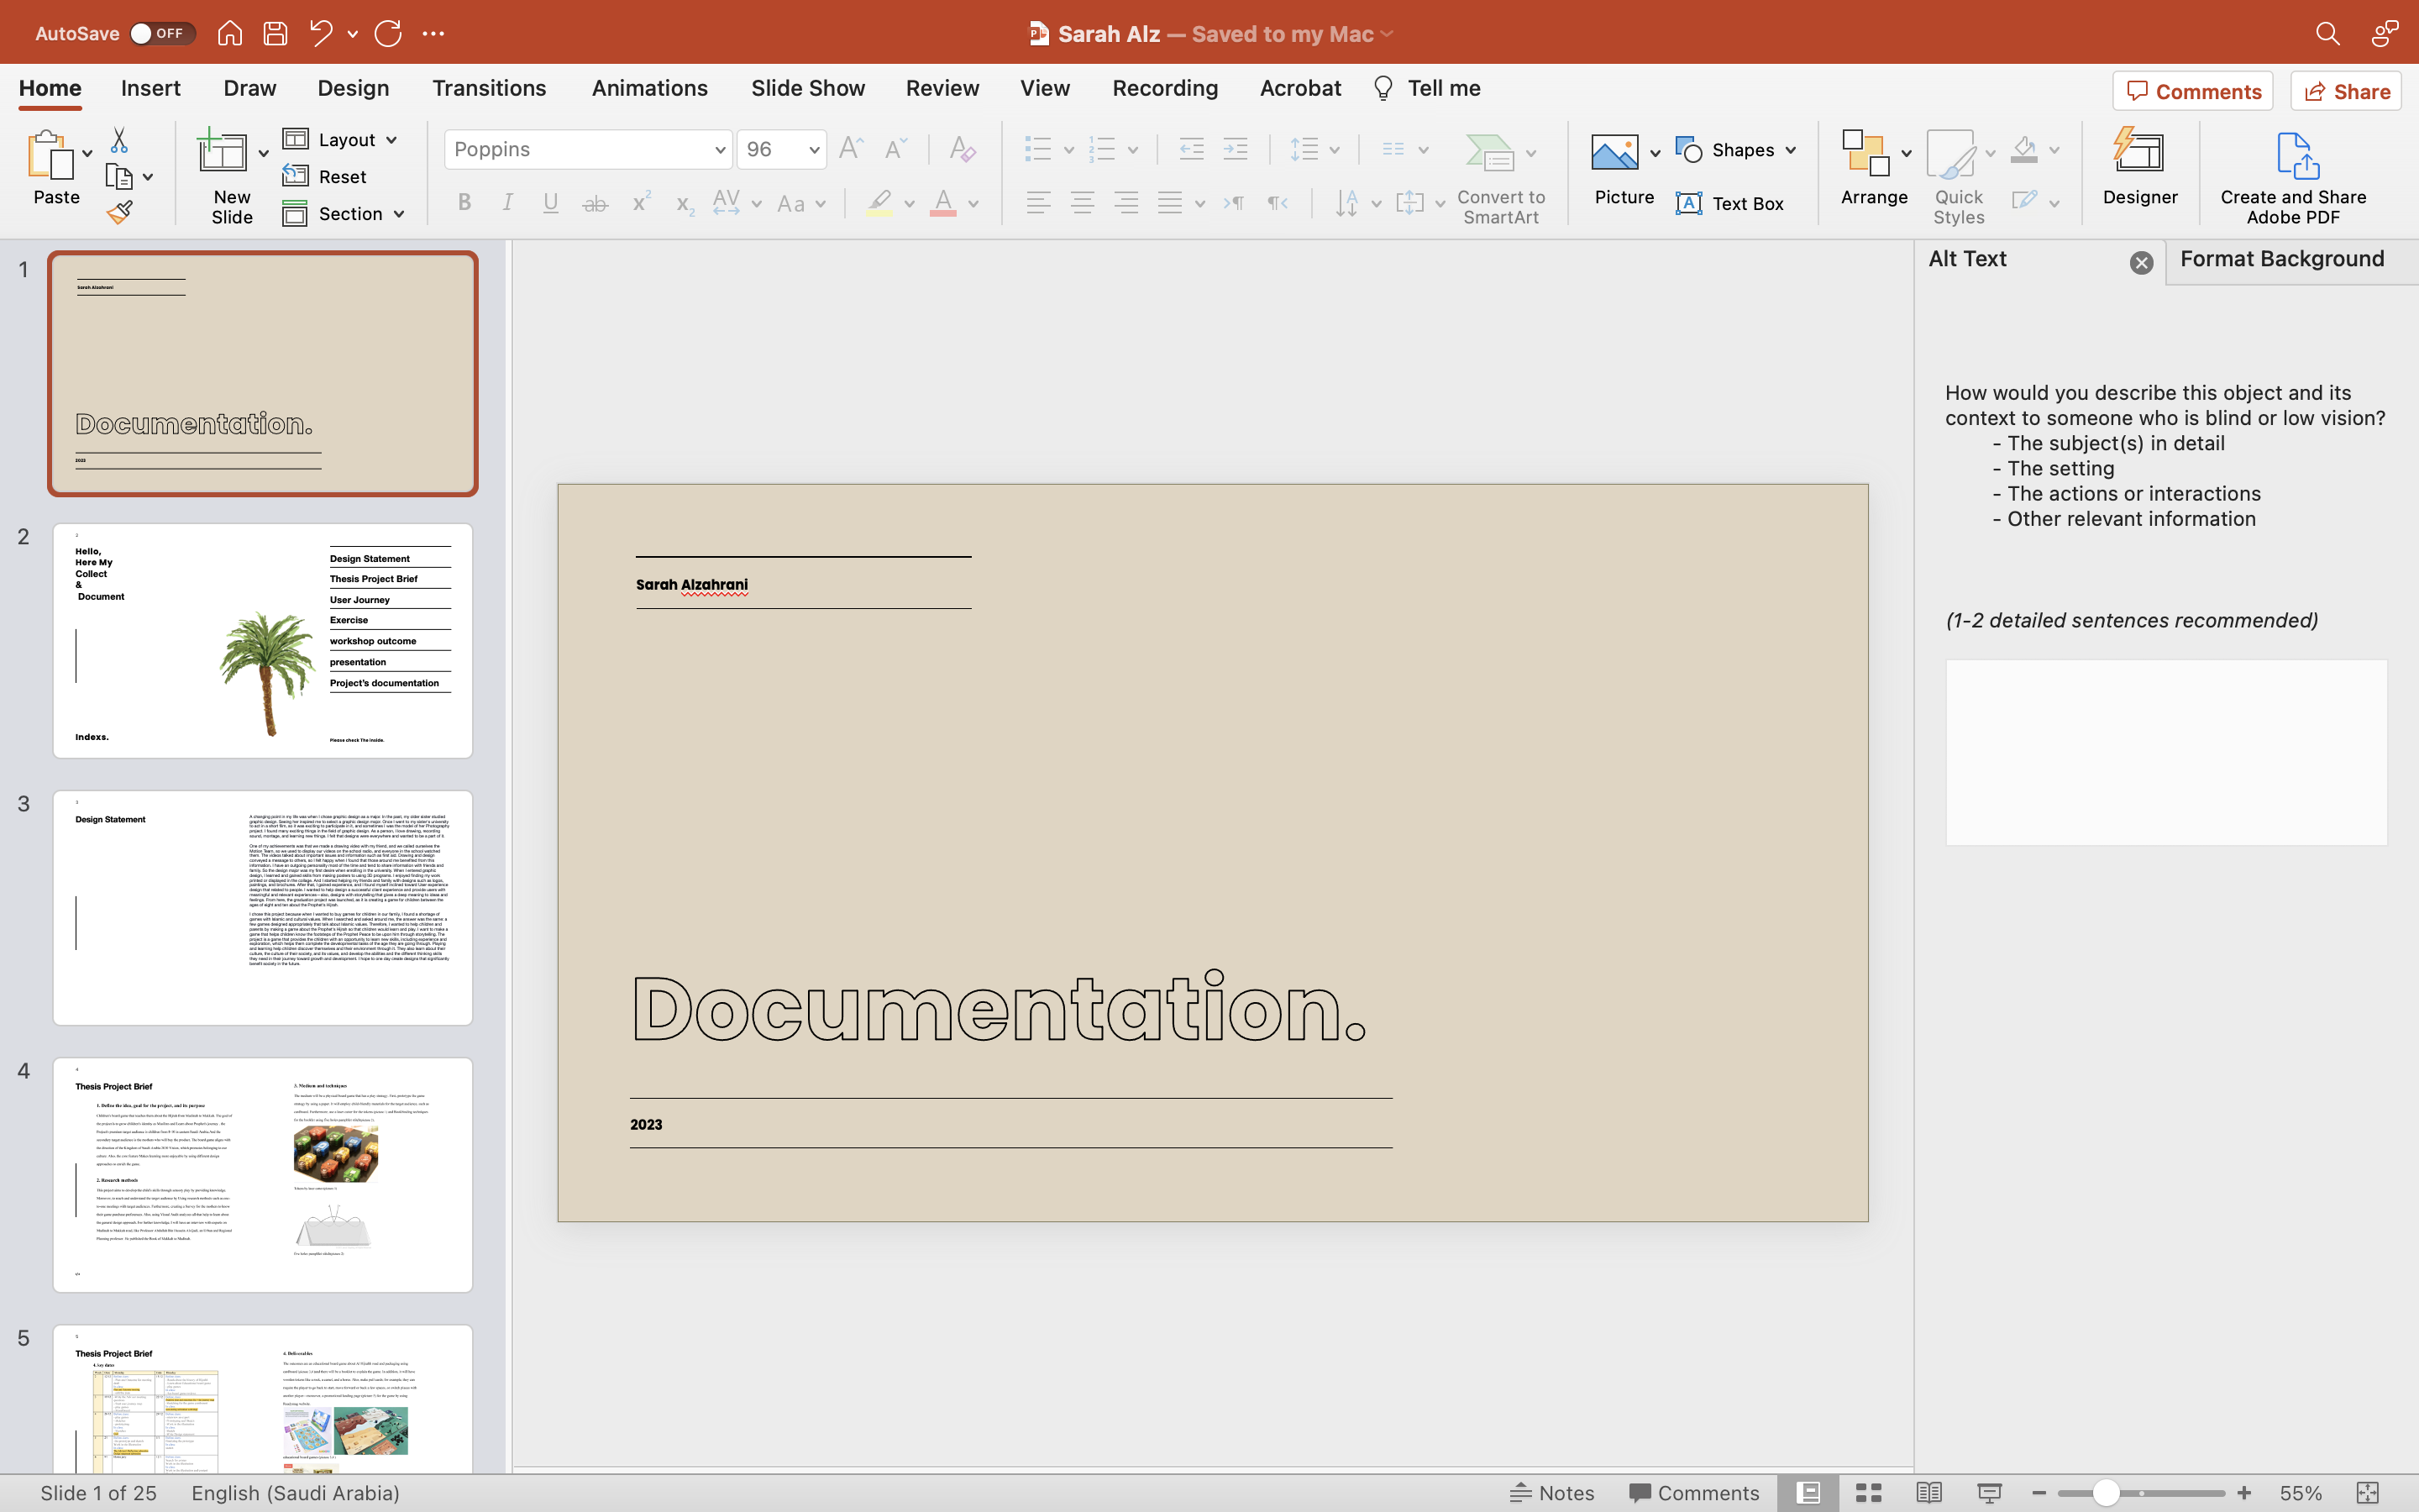Toggle Italic formatting

click(x=508, y=203)
